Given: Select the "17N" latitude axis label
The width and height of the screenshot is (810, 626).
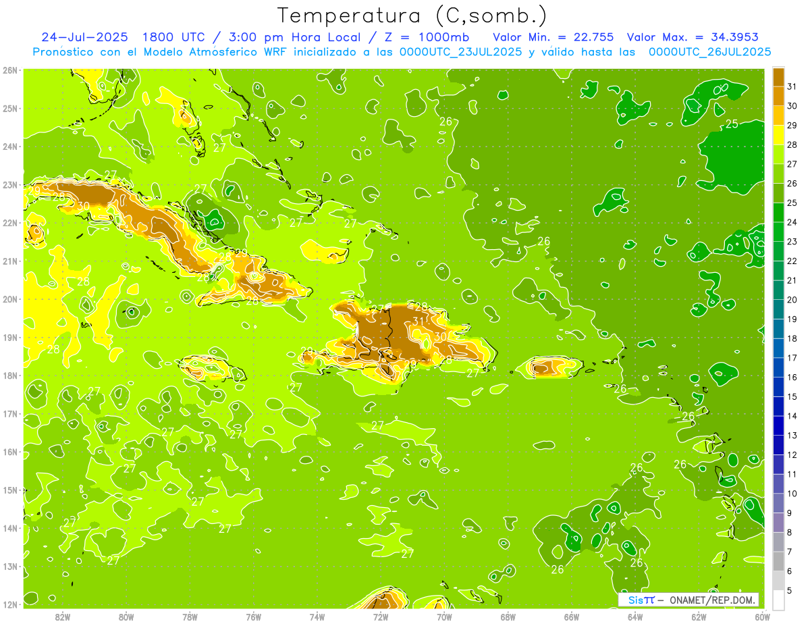Looking at the screenshot, I should point(10,413).
